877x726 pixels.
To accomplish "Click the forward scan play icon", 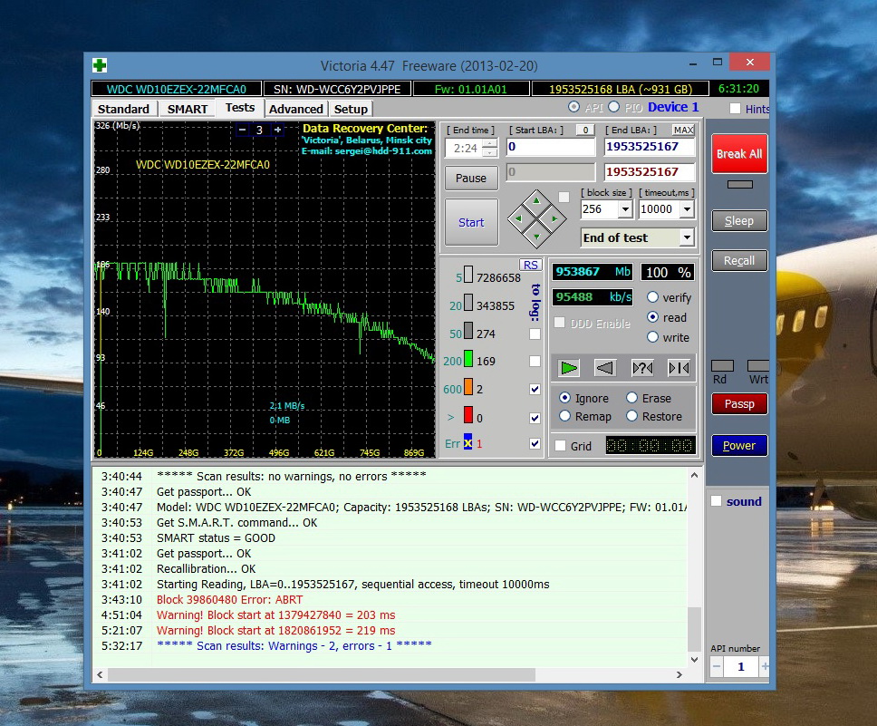I will [x=569, y=367].
